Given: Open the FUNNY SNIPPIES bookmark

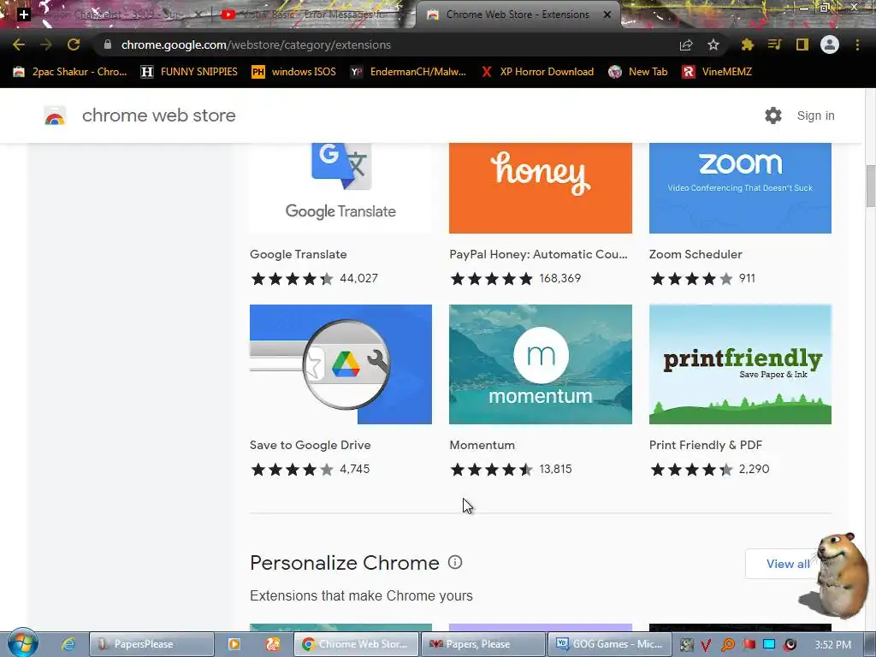Looking at the screenshot, I should (x=189, y=72).
